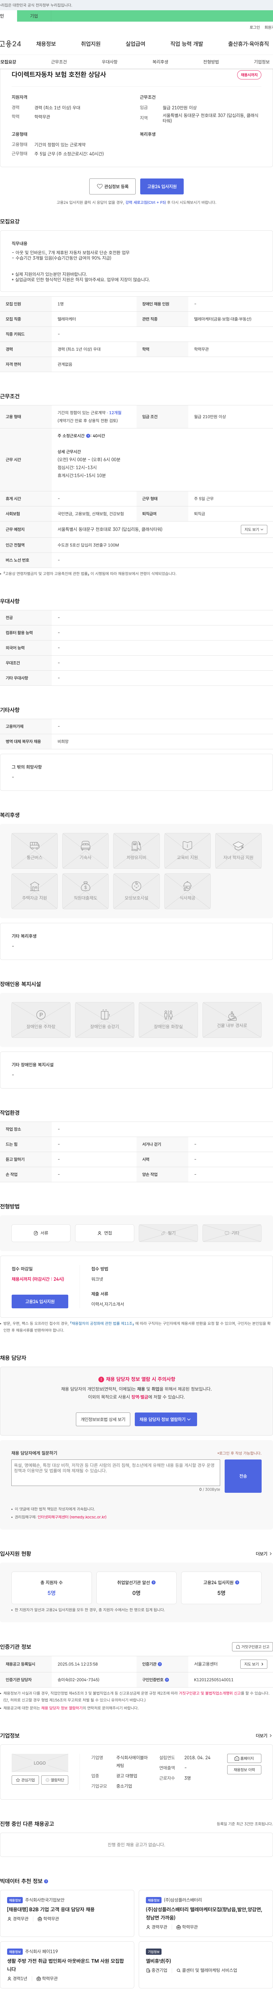Click info icon next to 인증기관
The height and width of the screenshot is (2014, 273).
click(x=160, y=1664)
